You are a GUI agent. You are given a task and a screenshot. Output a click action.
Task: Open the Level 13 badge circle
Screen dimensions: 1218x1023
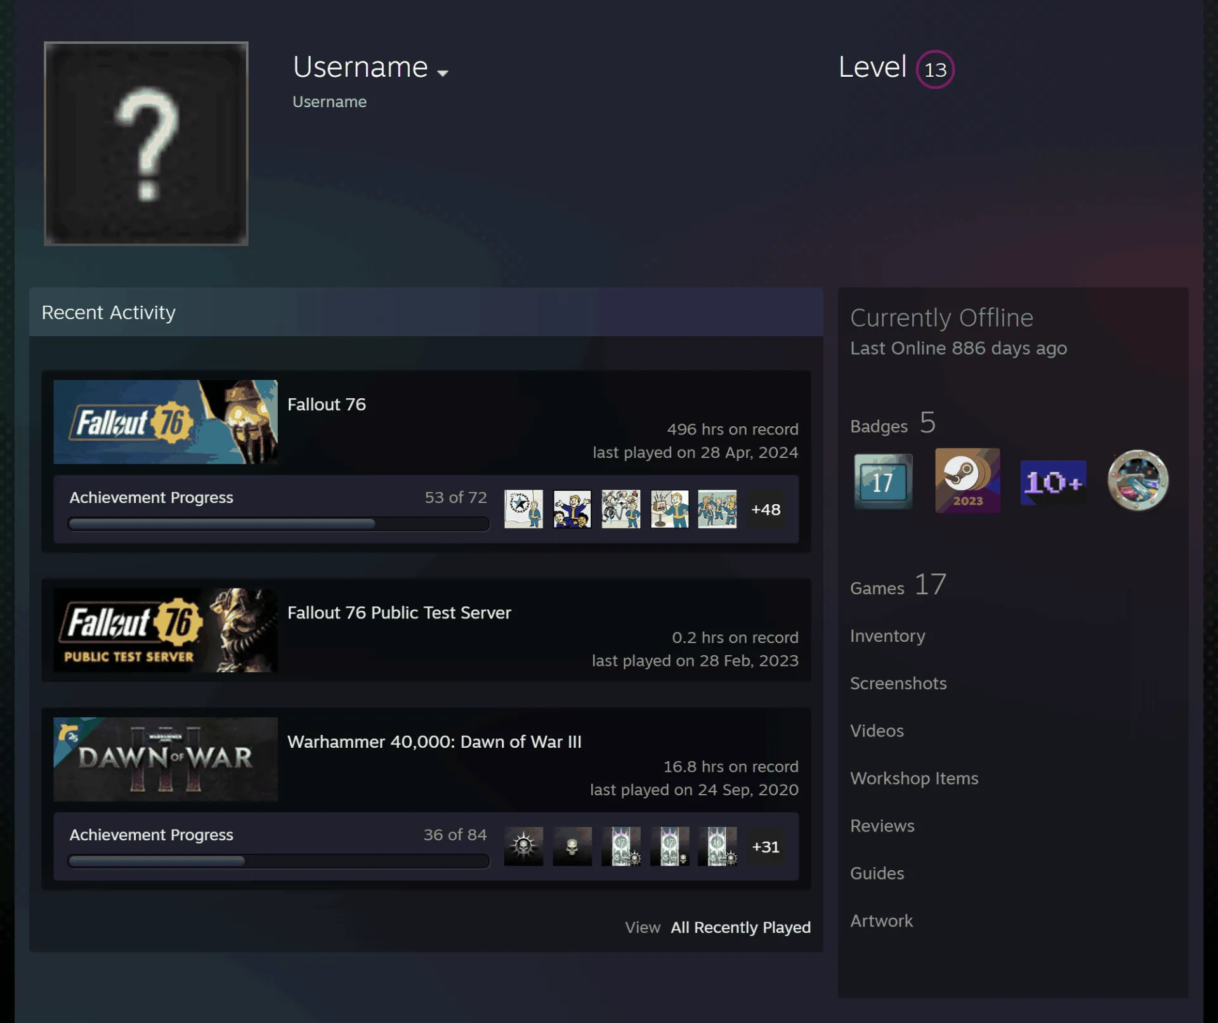click(935, 69)
